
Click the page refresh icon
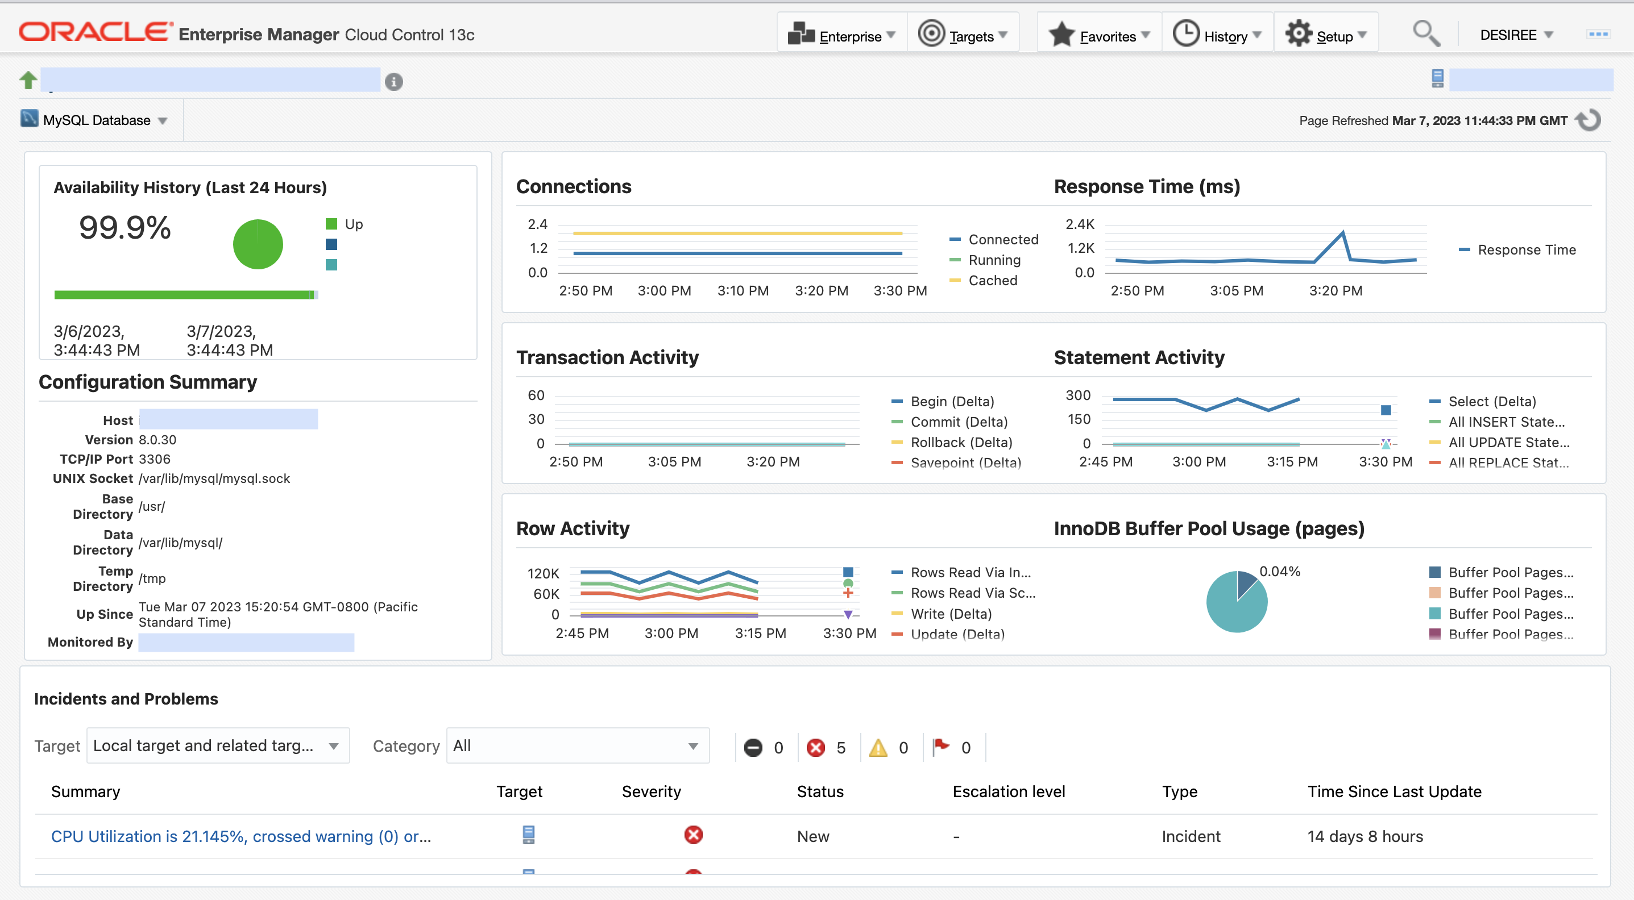click(1590, 120)
